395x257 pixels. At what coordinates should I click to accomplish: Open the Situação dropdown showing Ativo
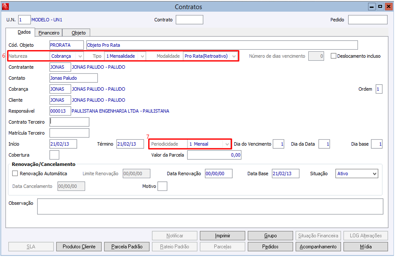click(x=356, y=173)
